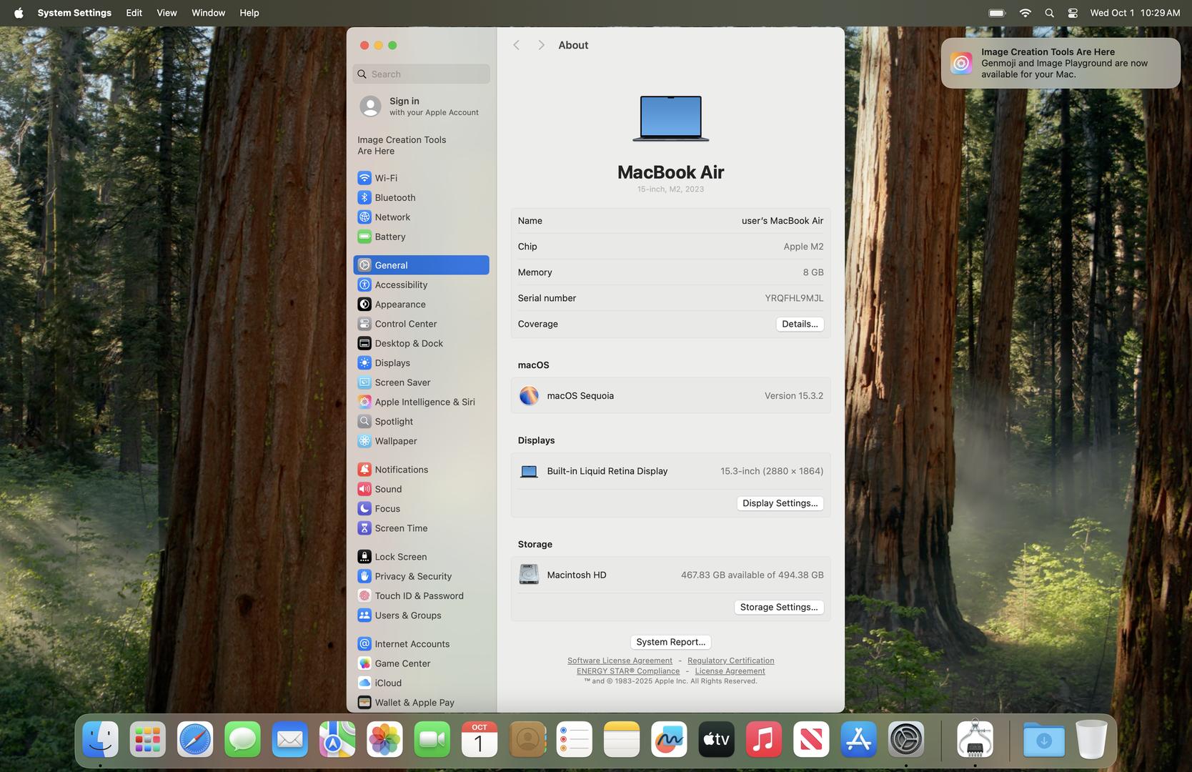This screenshot has width=1192, height=772.
Task: Open Game Center in sidebar
Action: [x=402, y=663]
